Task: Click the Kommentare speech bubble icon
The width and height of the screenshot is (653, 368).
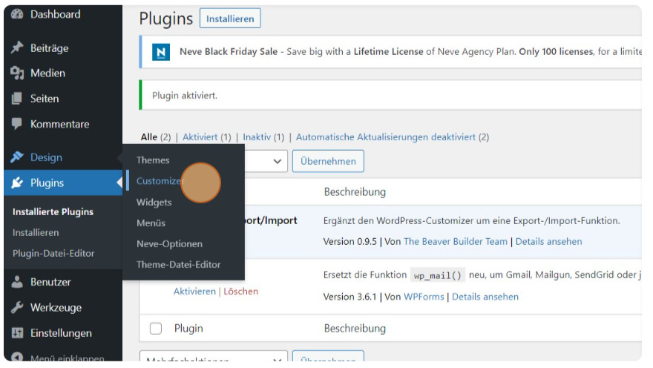Action: (17, 124)
